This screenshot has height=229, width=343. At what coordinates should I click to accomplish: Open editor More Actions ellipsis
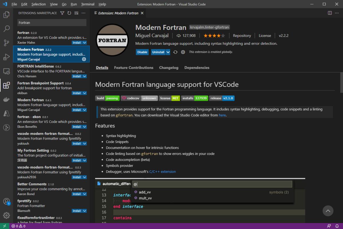tap(337, 13)
